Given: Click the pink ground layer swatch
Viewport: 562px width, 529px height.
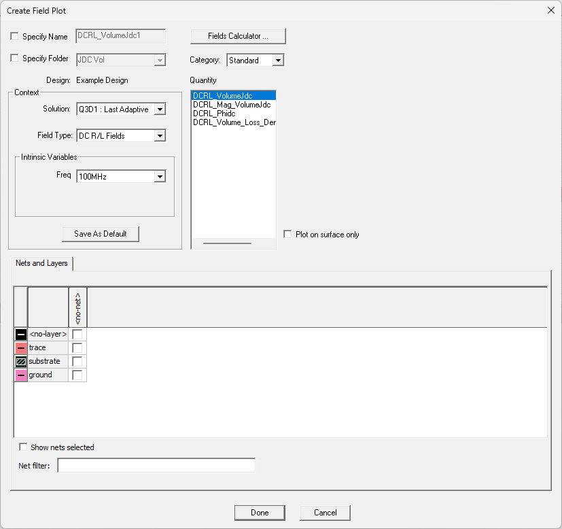Looking at the screenshot, I should coord(20,375).
